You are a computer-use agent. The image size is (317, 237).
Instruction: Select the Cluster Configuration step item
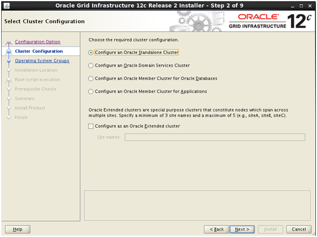tap(39, 51)
